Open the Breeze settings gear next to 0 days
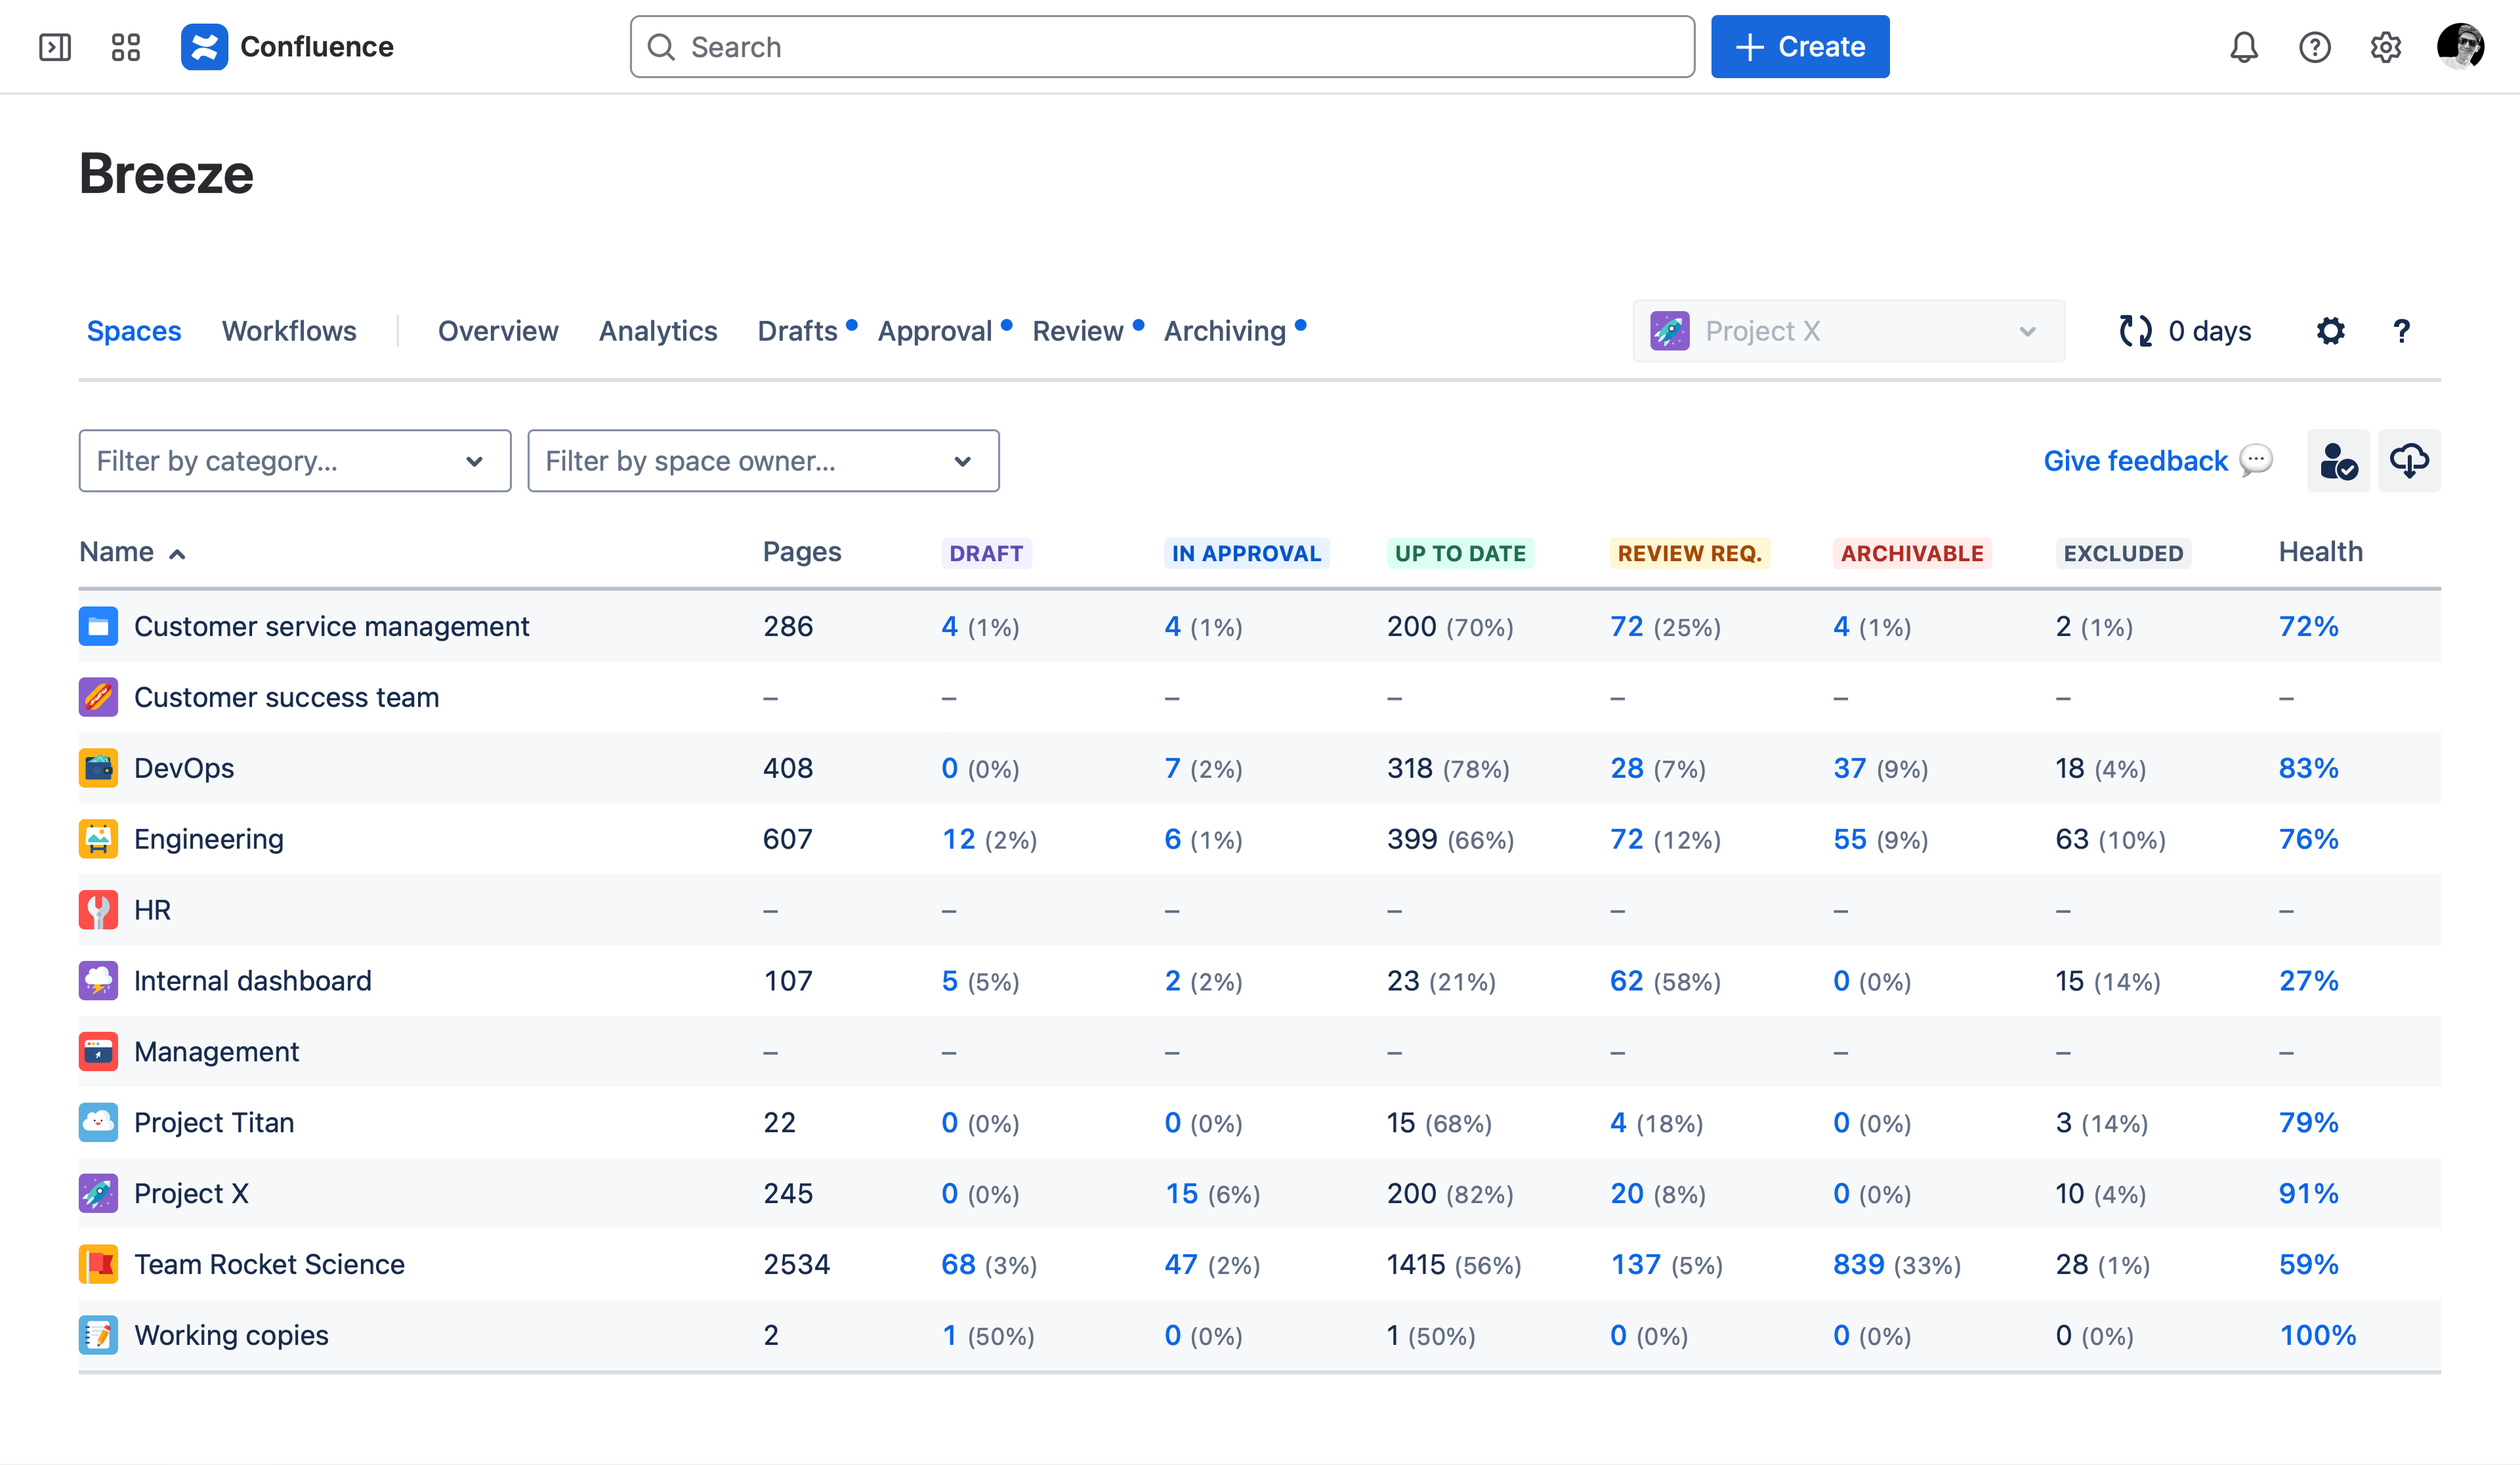Image resolution: width=2520 pixels, height=1465 pixels. (x=2330, y=331)
